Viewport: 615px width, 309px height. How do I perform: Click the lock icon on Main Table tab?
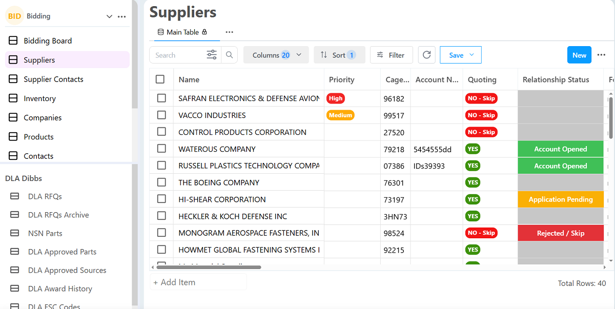click(x=204, y=32)
